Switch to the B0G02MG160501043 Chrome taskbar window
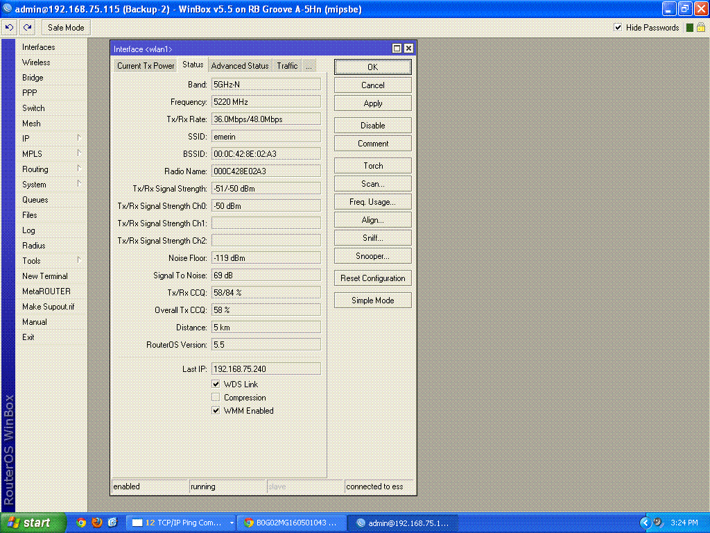Screen dimensions: 710x533 (293, 523)
